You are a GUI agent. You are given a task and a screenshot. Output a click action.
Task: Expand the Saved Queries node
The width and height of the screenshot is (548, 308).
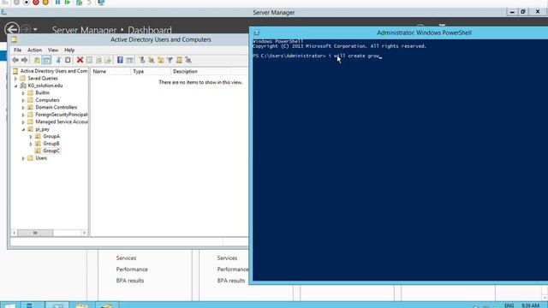pos(15,79)
